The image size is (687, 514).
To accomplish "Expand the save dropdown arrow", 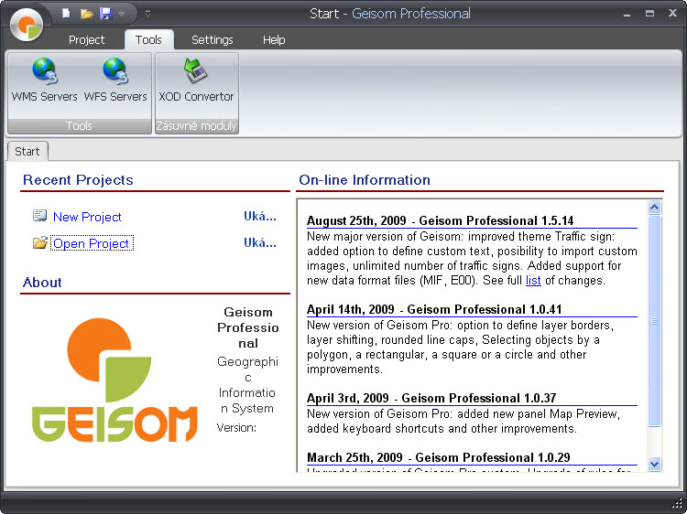I will [x=121, y=14].
